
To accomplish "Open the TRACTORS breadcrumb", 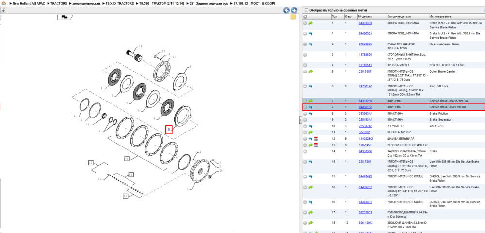I will pyautogui.click(x=59, y=4).
